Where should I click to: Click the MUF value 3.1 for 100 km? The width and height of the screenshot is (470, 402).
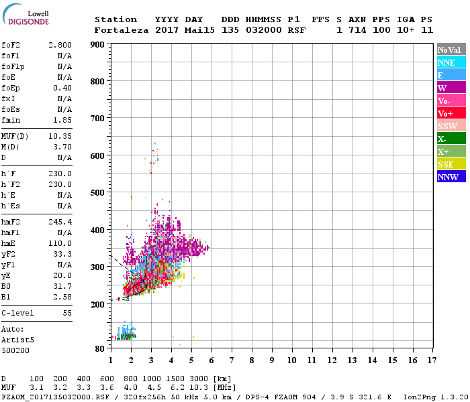coord(36,387)
